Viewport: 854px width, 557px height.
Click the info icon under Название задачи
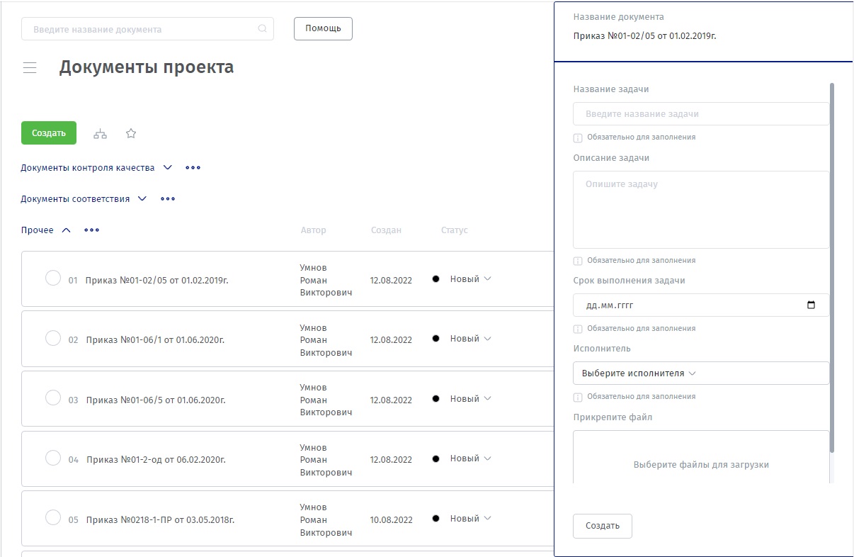pos(578,137)
